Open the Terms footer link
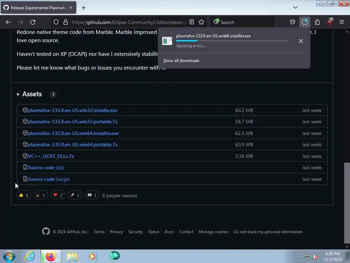This screenshot has width=350, height=263. [x=99, y=232]
